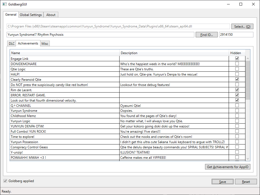Screen dimensions: 260x195
Task: Select the Yunyun Logic name cell
Action: (x=65, y=121)
